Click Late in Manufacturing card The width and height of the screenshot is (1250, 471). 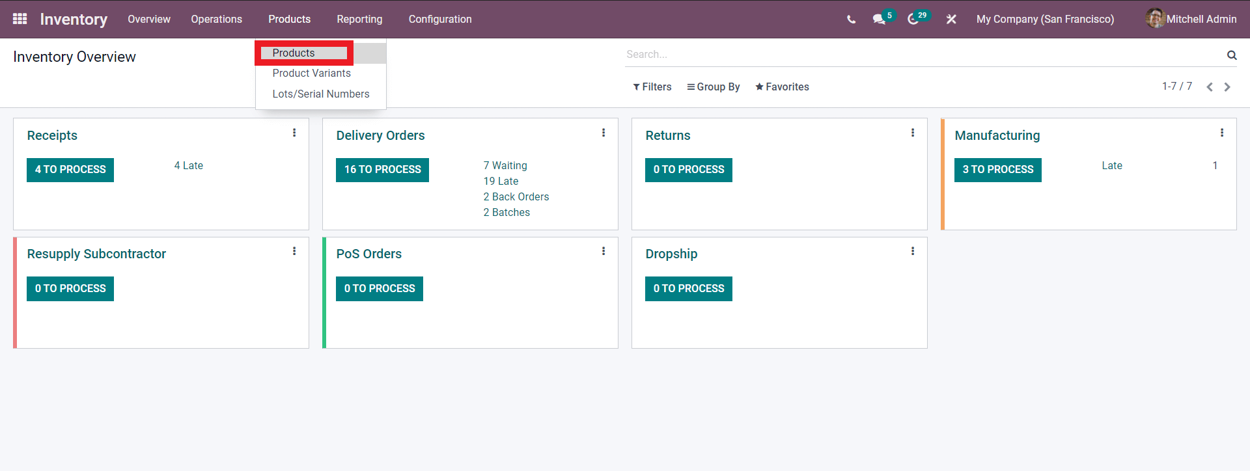(1112, 166)
